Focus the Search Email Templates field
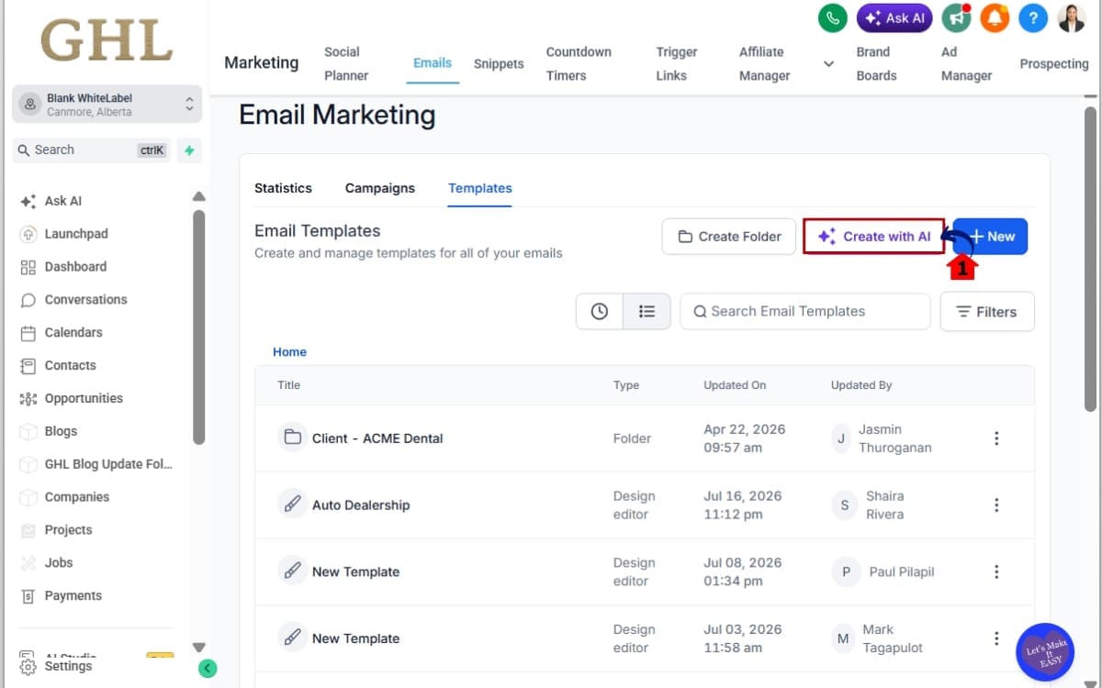1102x688 pixels. click(805, 312)
